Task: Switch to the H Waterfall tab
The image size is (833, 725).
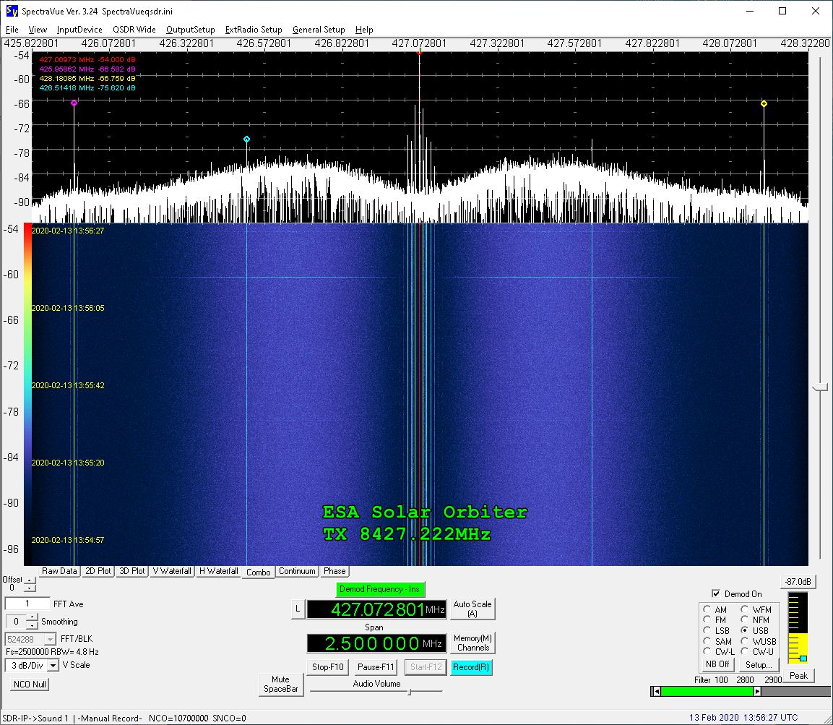Action: [218, 571]
